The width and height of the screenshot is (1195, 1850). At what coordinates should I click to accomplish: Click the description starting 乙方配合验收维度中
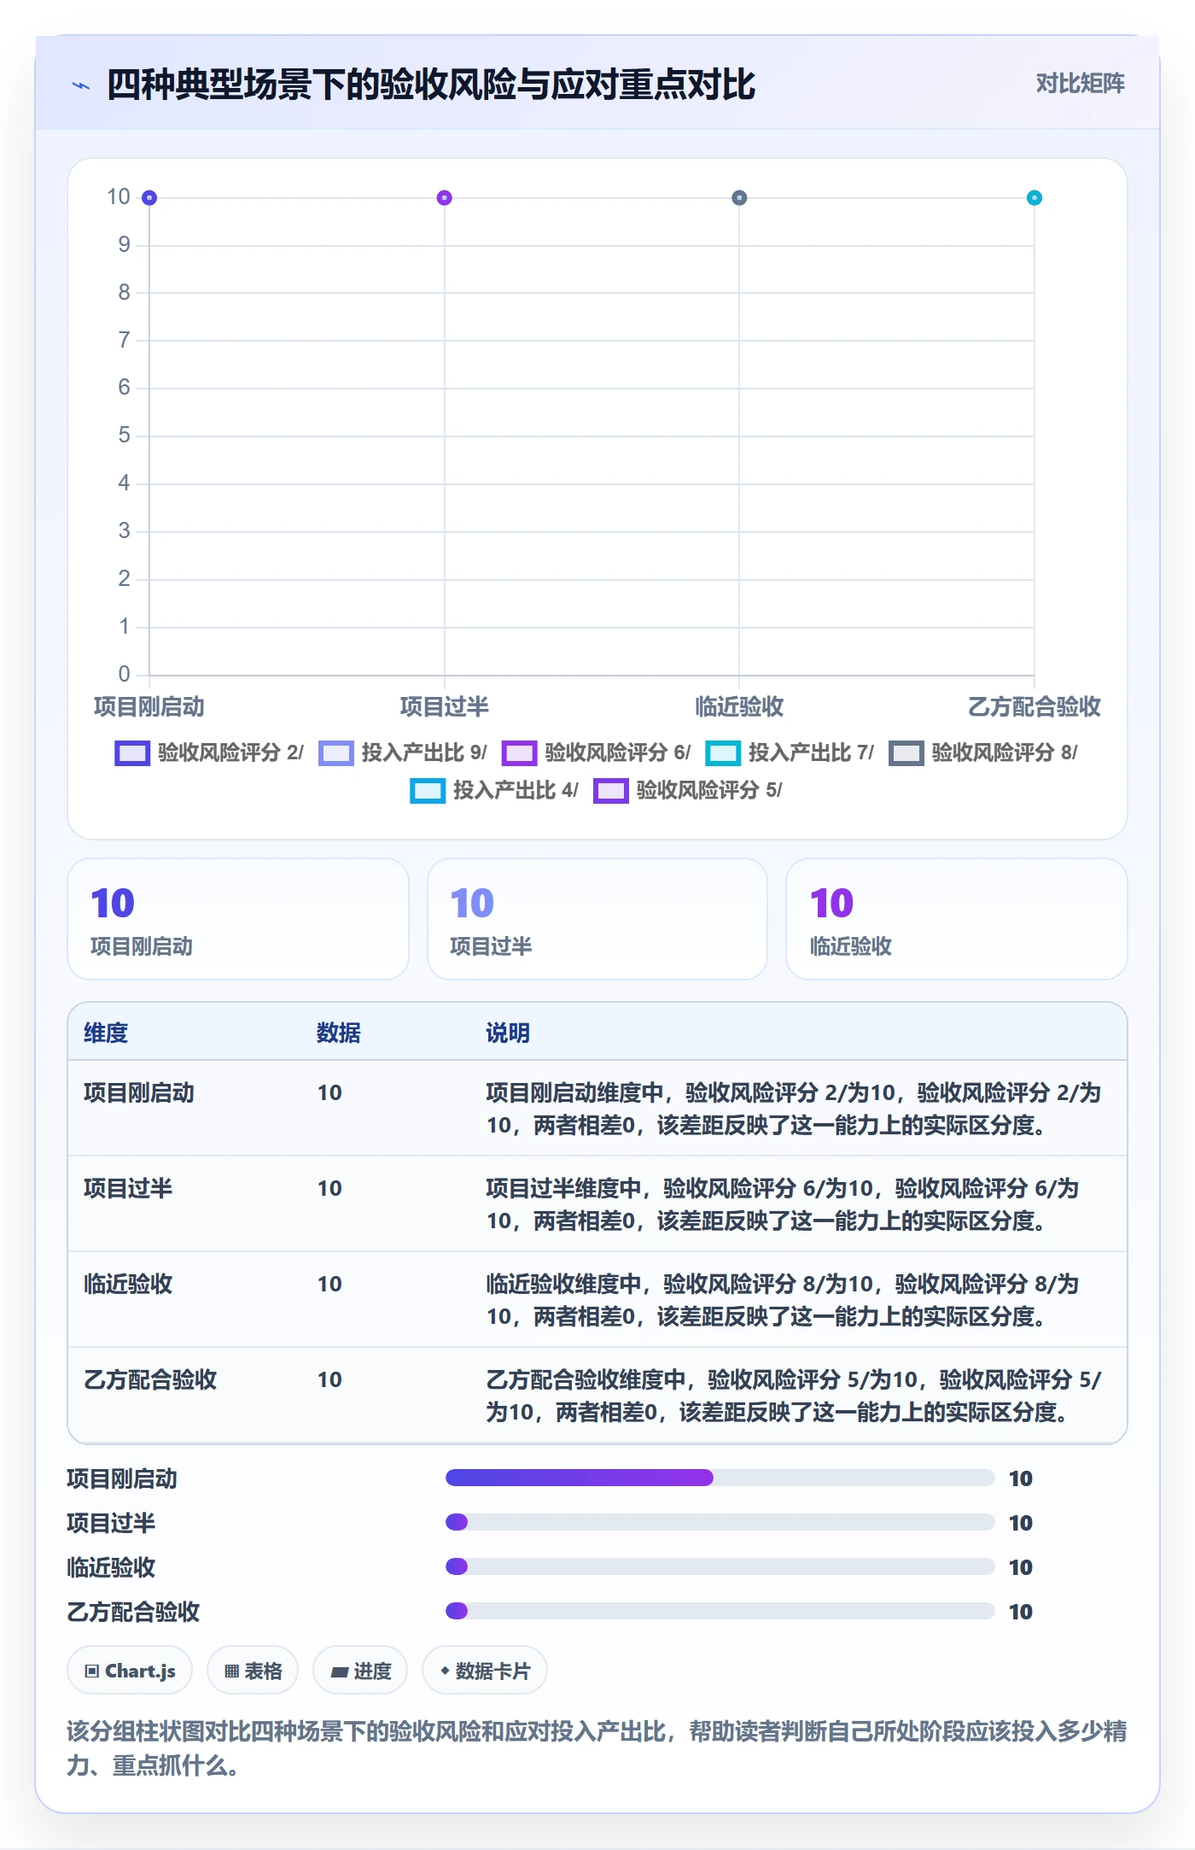pyautogui.click(x=794, y=1396)
